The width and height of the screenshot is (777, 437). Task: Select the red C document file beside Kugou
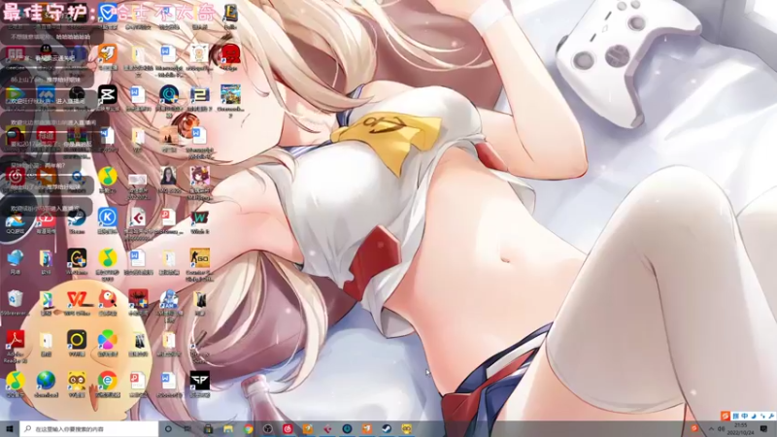point(138,217)
